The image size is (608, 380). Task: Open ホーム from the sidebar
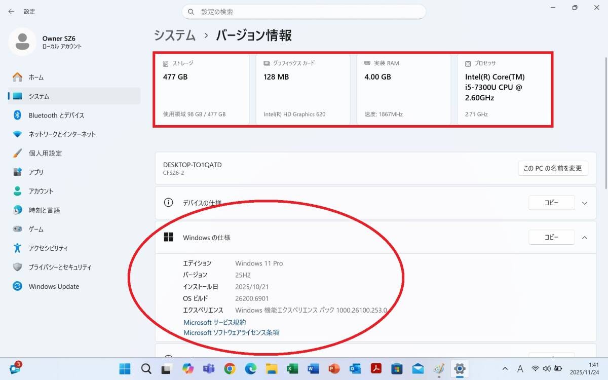click(x=74, y=77)
